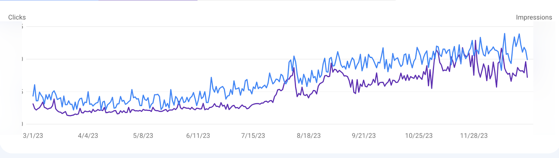Click the leftmost starting point of the purple line
Image resolution: width=559 pixels, height=158 pixels.
[33, 104]
